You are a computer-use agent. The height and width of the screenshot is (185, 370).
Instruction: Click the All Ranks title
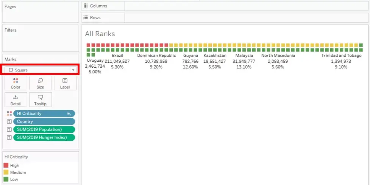click(100, 34)
